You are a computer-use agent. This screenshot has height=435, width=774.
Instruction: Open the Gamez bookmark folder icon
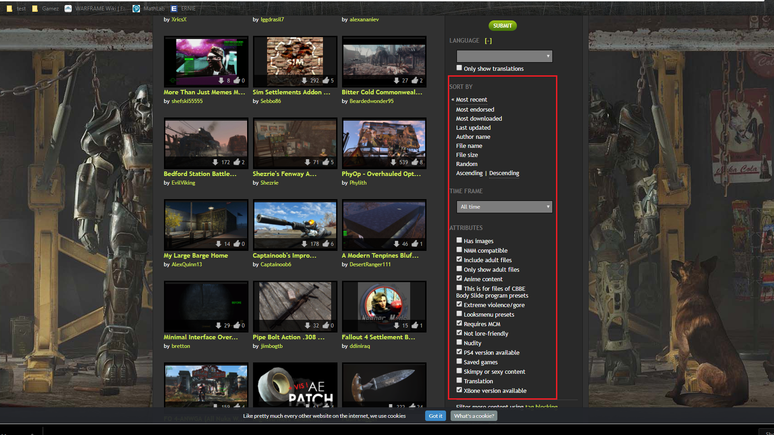tap(35, 9)
